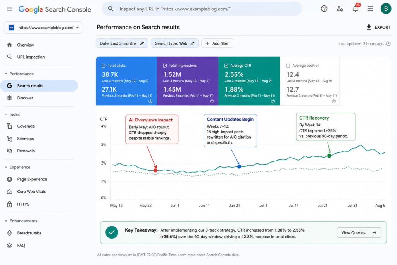Click the Google Search Console logo

[55, 9]
